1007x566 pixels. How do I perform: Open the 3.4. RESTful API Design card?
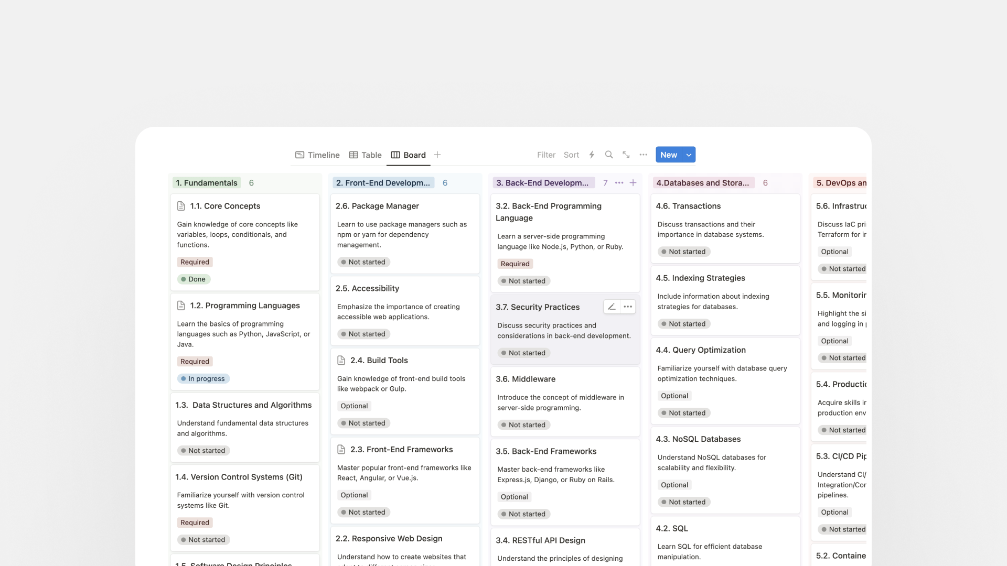(x=565, y=547)
